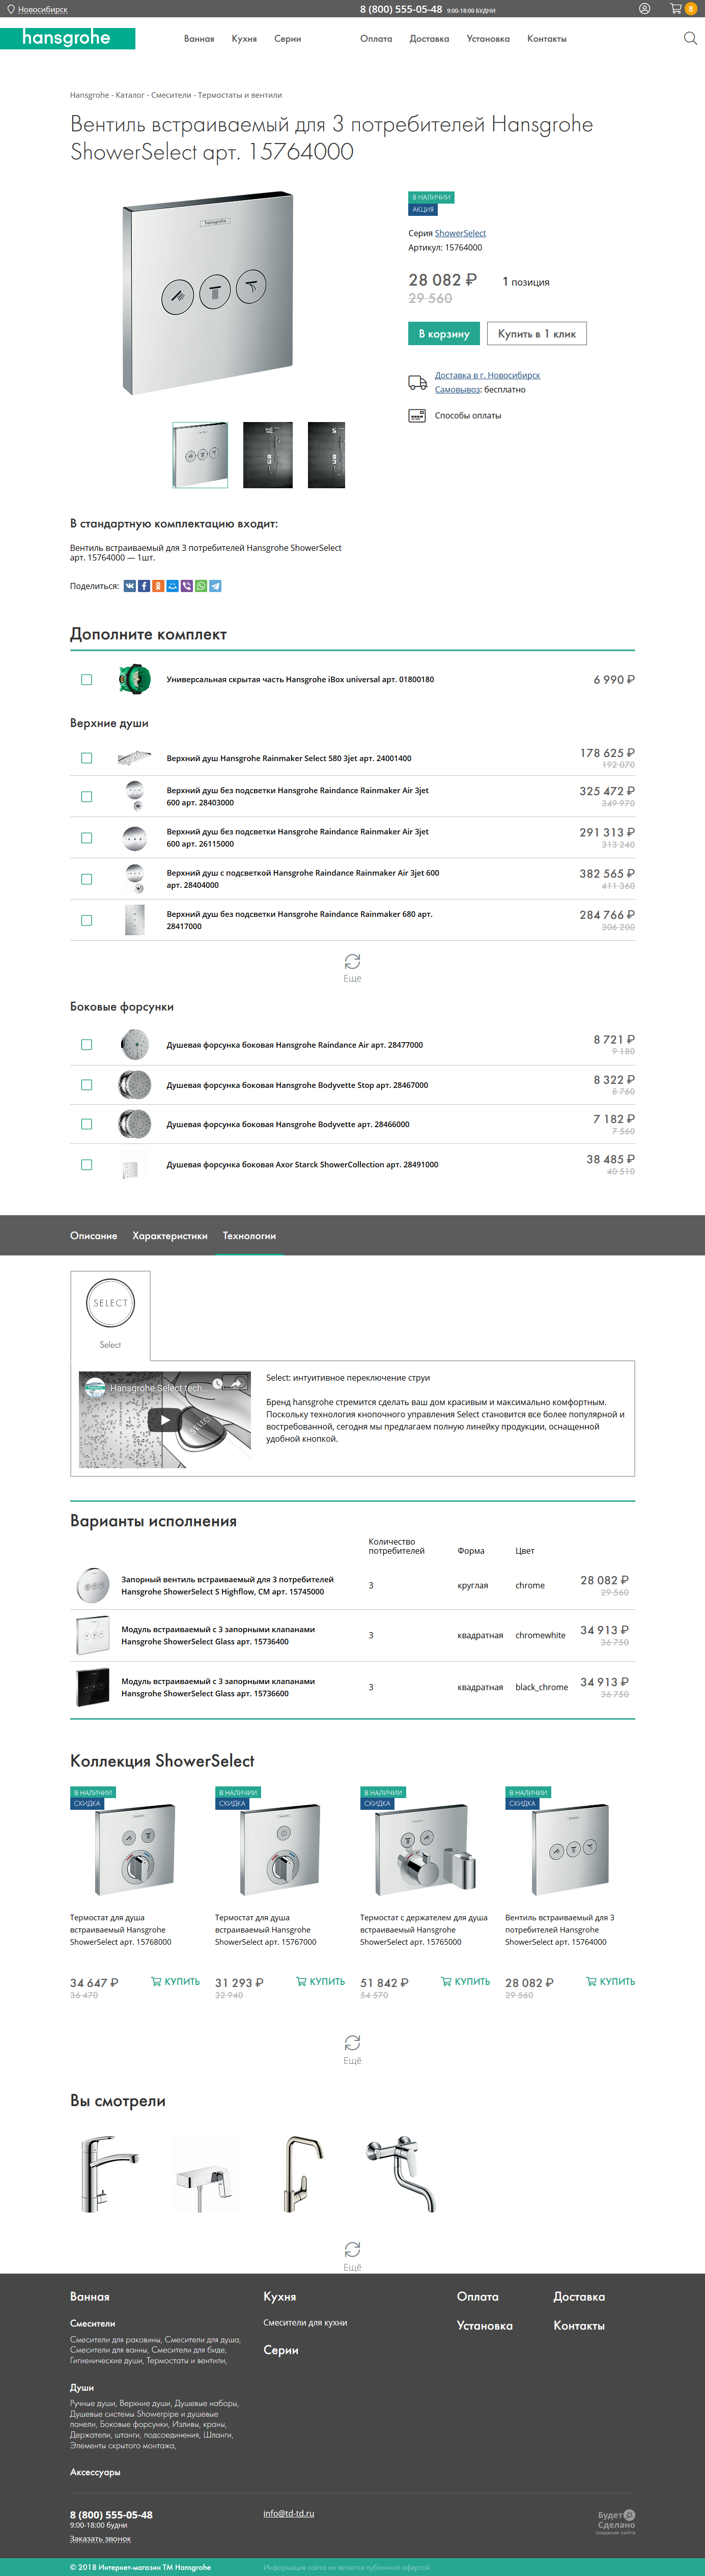Share via Telegram icon
Viewport: 705px width, 2576px height.
215,586
